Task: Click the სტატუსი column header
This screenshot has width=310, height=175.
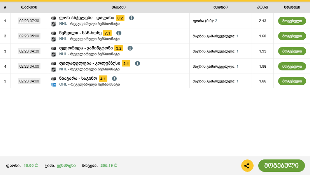Action: coord(292,7)
